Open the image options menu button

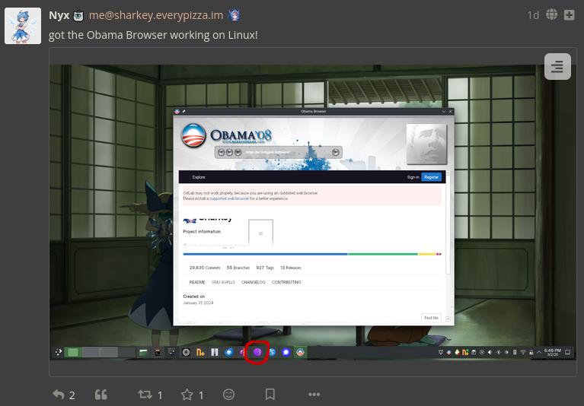click(x=557, y=67)
